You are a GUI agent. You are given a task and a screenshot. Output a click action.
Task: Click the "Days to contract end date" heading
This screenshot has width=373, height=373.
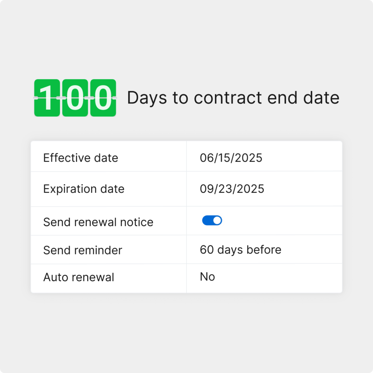[x=233, y=98]
